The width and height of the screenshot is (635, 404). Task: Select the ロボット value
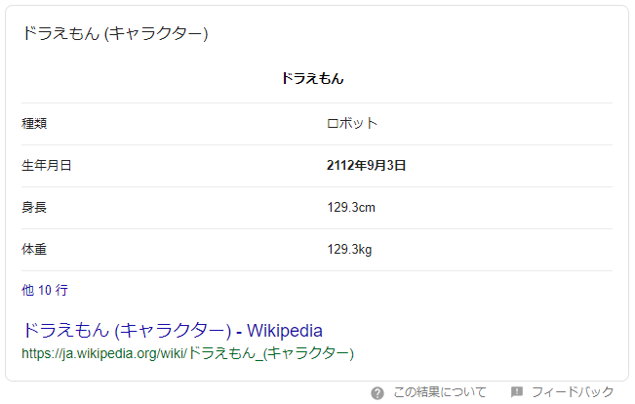click(351, 124)
